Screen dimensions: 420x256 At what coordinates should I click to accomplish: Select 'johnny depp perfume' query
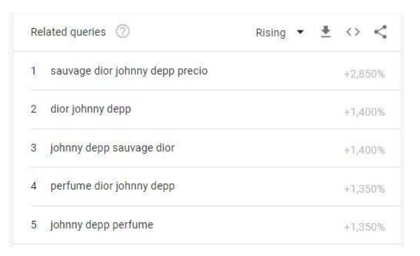(x=98, y=224)
